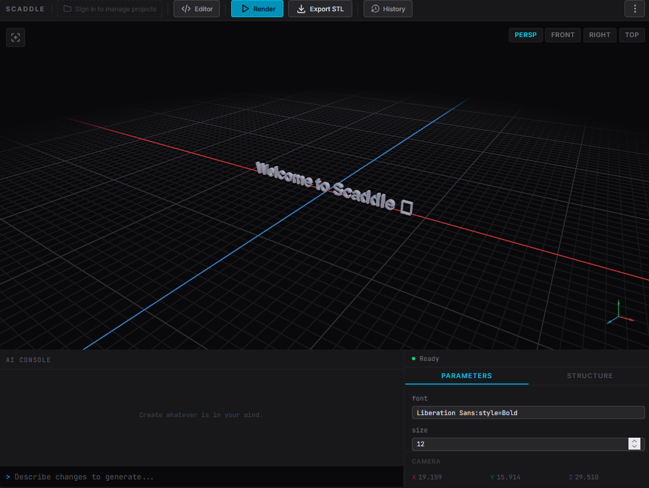649x488 pixels.
Task: Click the Describe changes prompt input
Action: [x=201, y=477]
